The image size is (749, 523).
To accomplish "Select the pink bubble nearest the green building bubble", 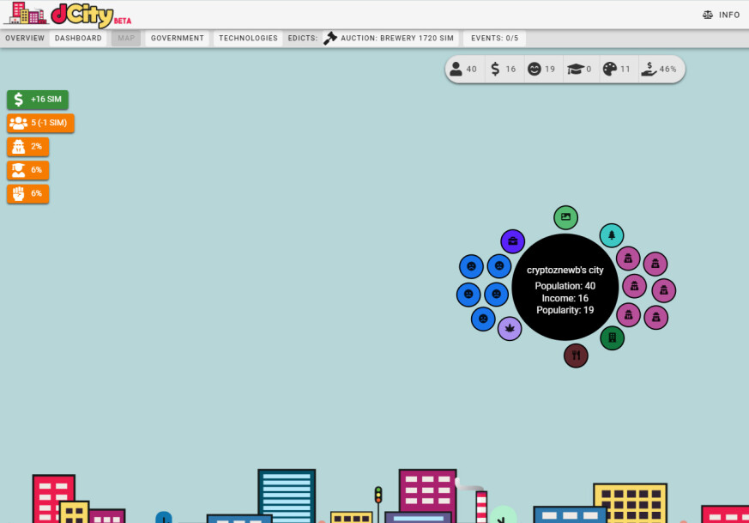I will [x=628, y=315].
